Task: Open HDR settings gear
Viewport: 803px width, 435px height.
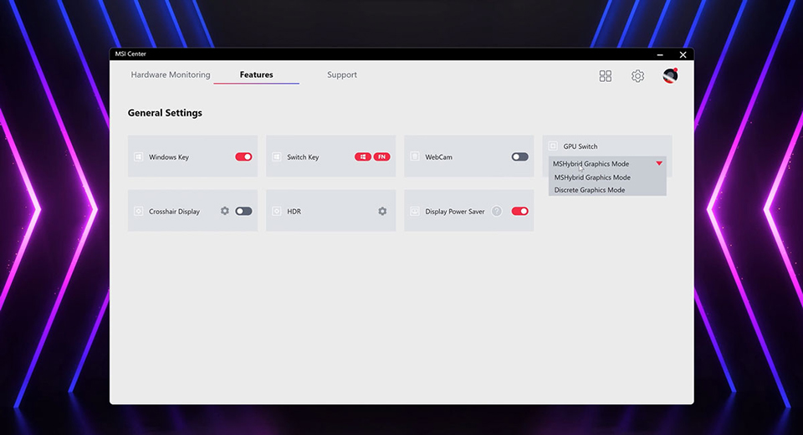Action: click(x=382, y=212)
